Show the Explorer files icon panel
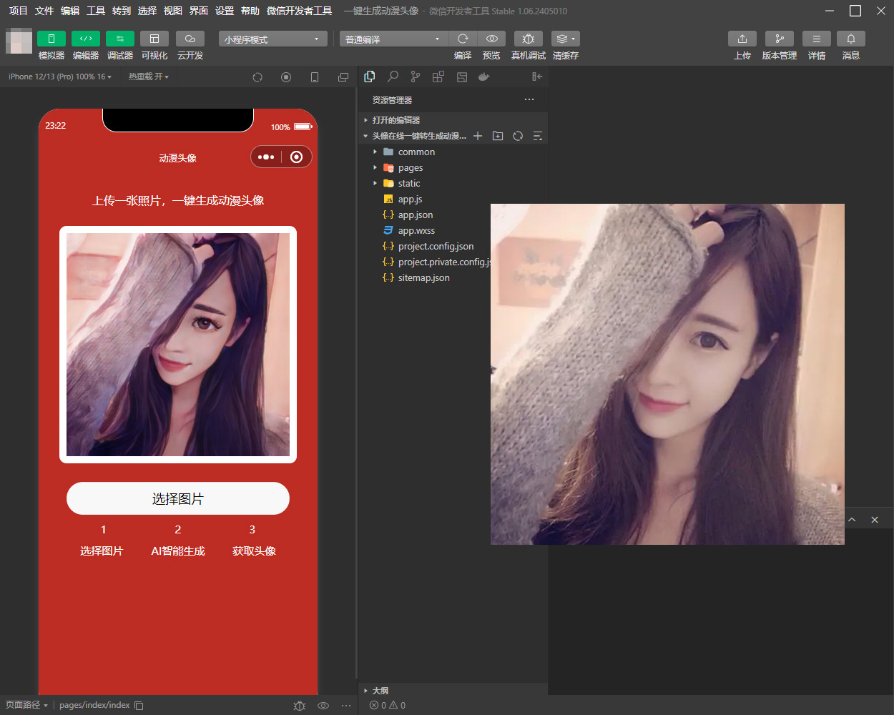Image resolution: width=894 pixels, height=715 pixels. 370,77
